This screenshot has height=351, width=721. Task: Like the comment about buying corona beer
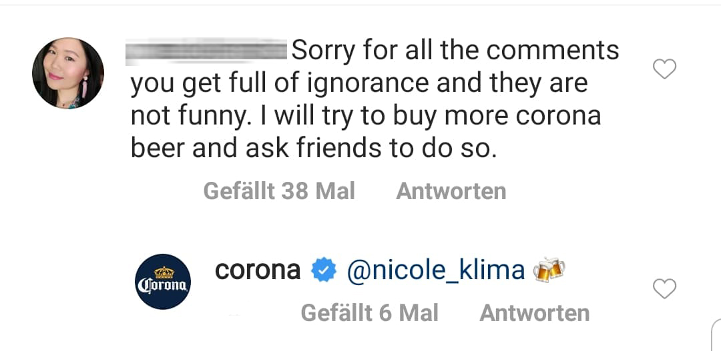pos(664,69)
